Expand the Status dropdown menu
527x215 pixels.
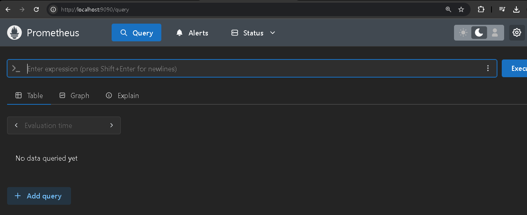click(253, 33)
